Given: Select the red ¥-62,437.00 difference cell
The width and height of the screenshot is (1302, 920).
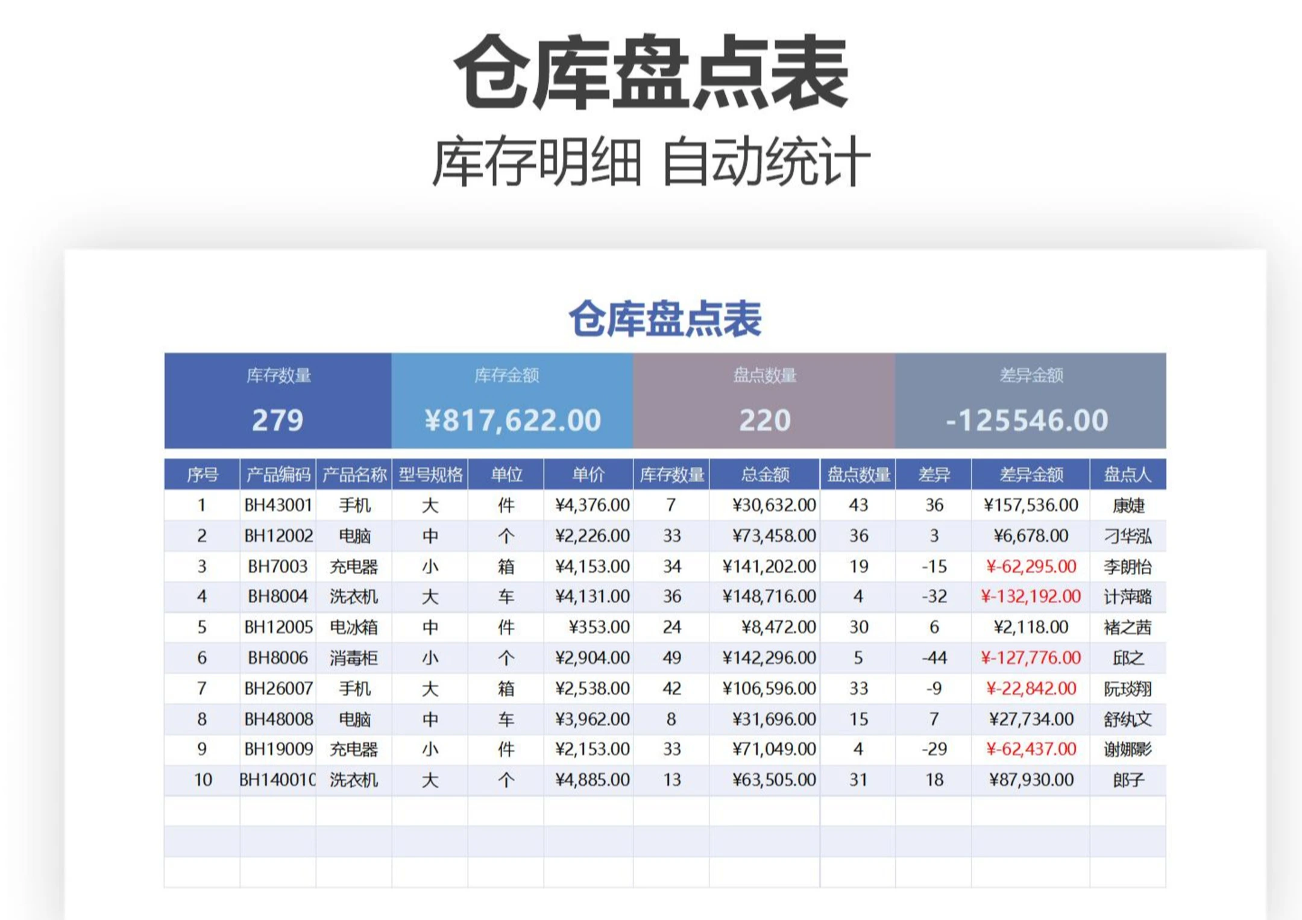Looking at the screenshot, I should tap(1030, 749).
